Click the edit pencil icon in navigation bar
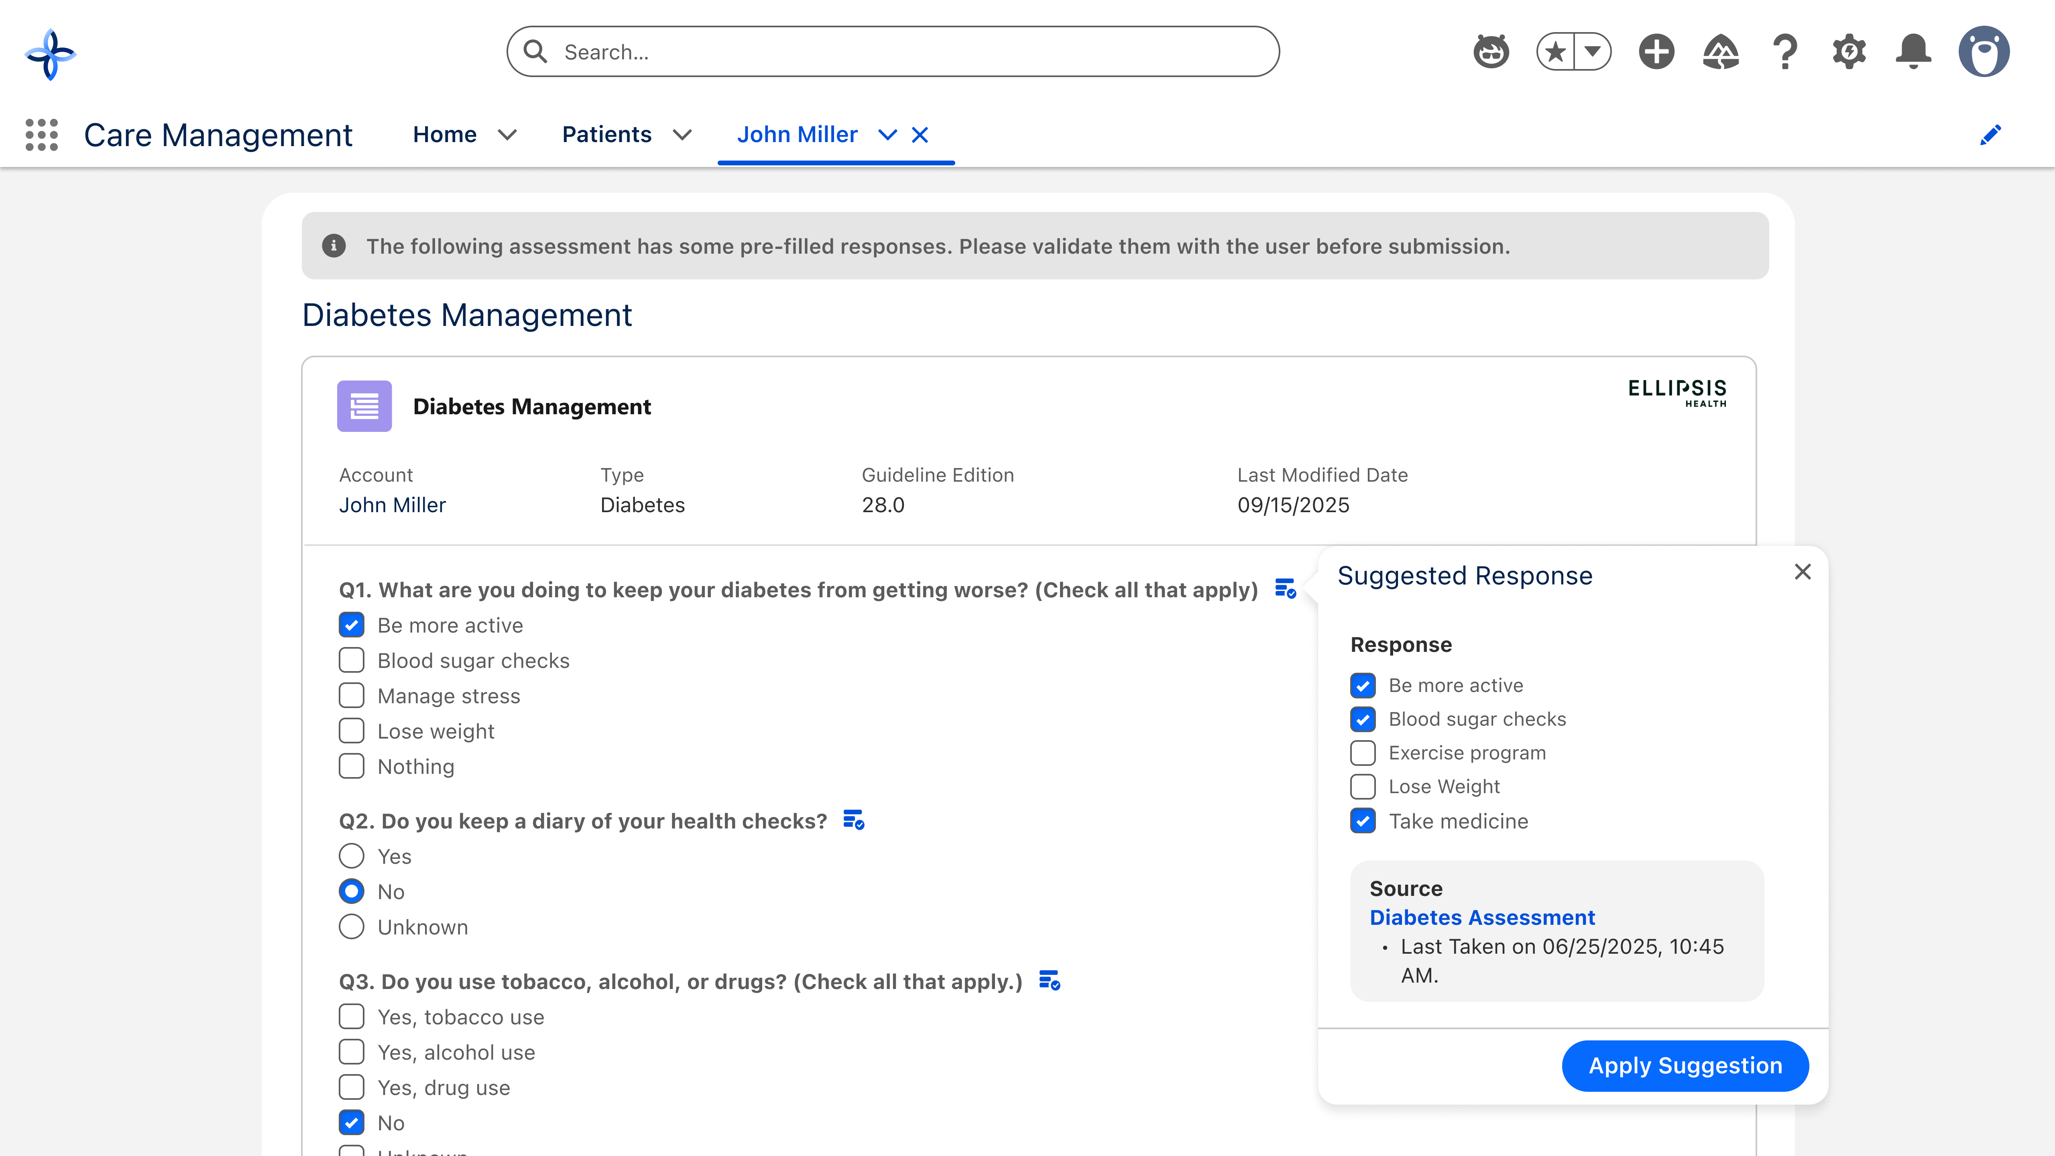The height and width of the screenshot is (1156, 2055). [1990, 135]
